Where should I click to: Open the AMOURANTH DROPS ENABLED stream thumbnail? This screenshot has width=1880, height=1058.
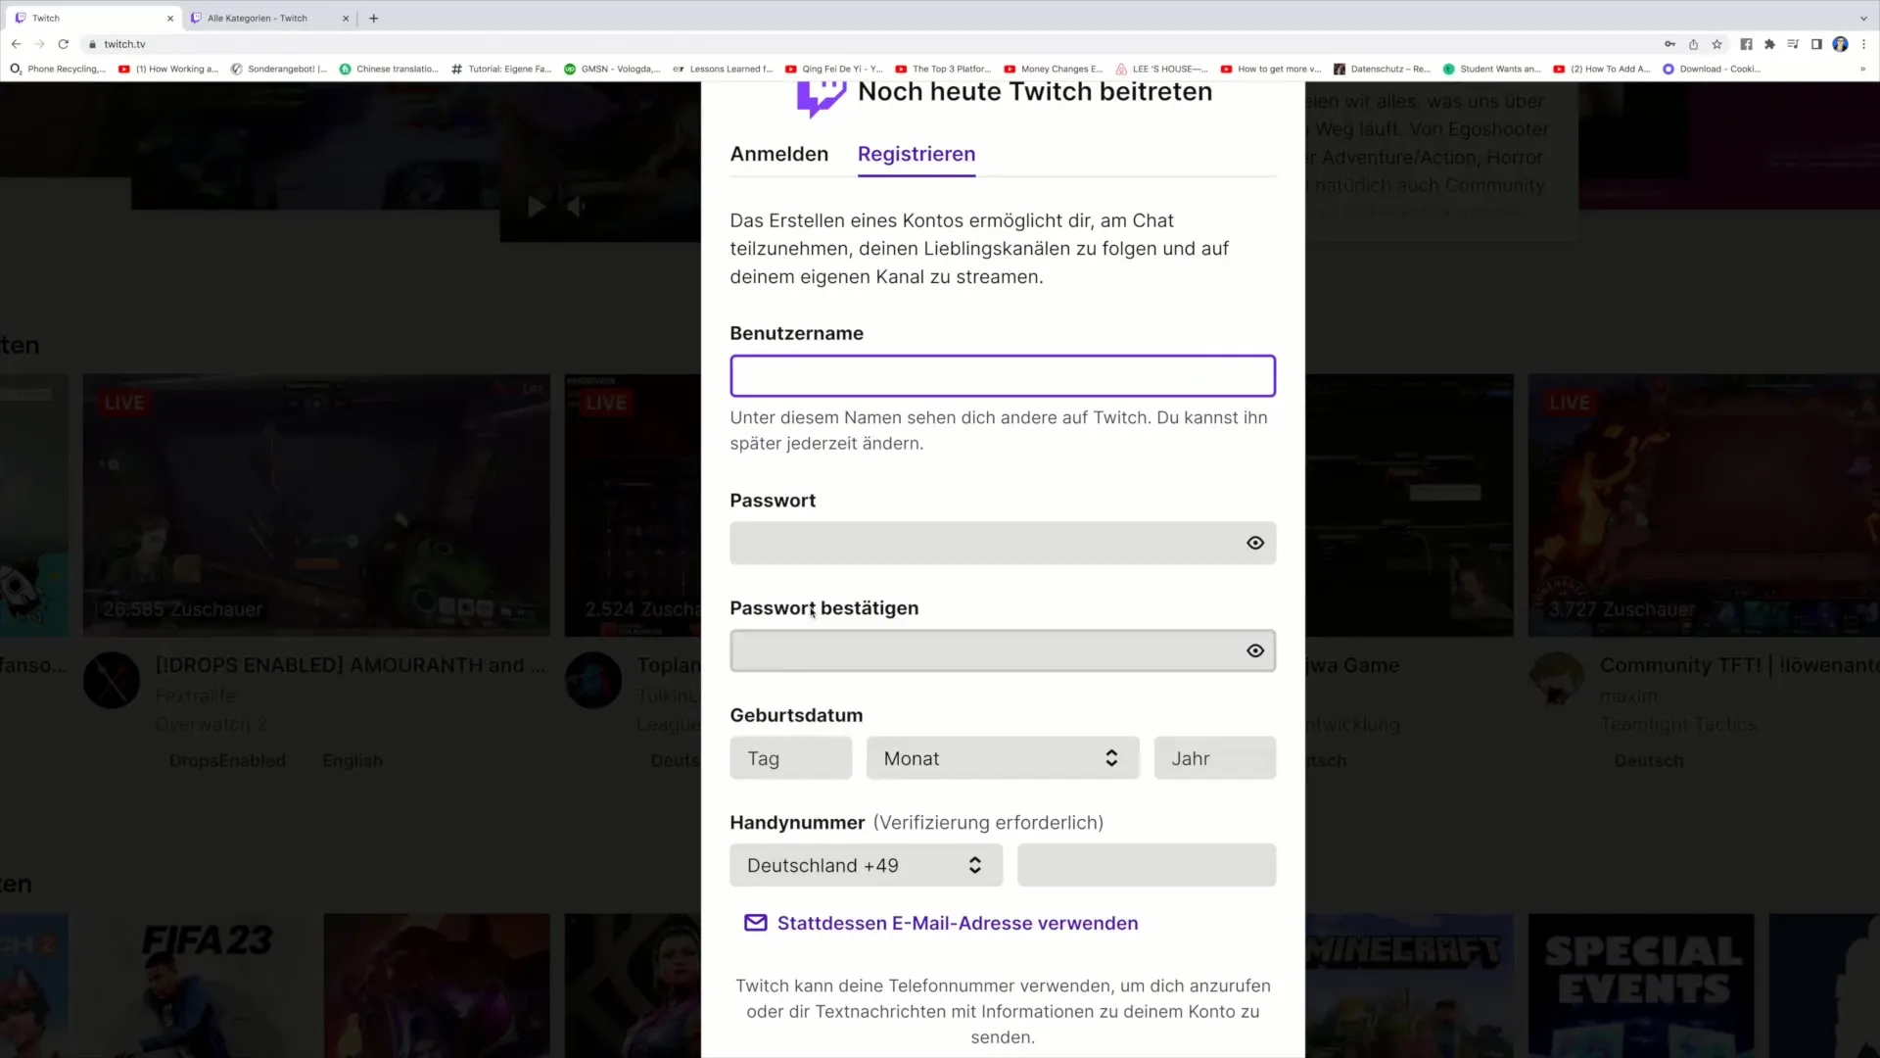316,505
